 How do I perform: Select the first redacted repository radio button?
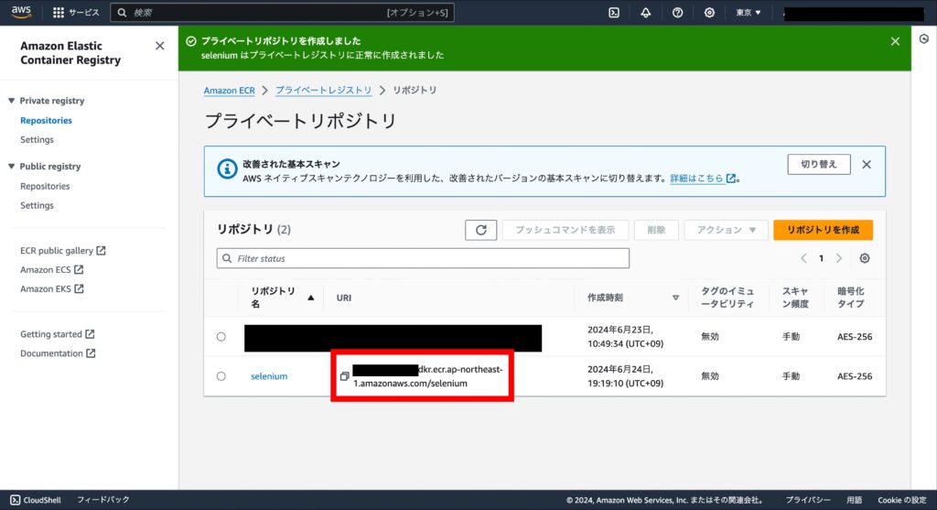[221, 337]
